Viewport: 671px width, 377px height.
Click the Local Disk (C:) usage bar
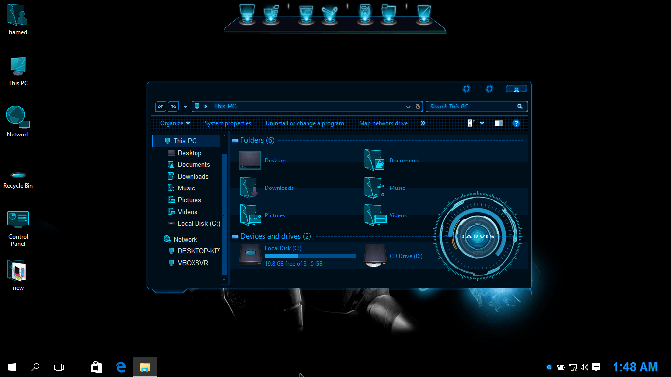(x=310, y=256)
